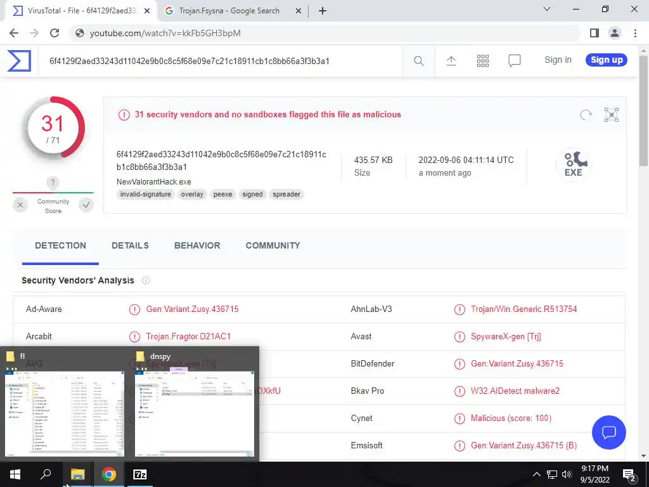Close the VirusTotal browser tab
Image resolution: width=649 pixels, height=487 pixels.
[147, 11]
